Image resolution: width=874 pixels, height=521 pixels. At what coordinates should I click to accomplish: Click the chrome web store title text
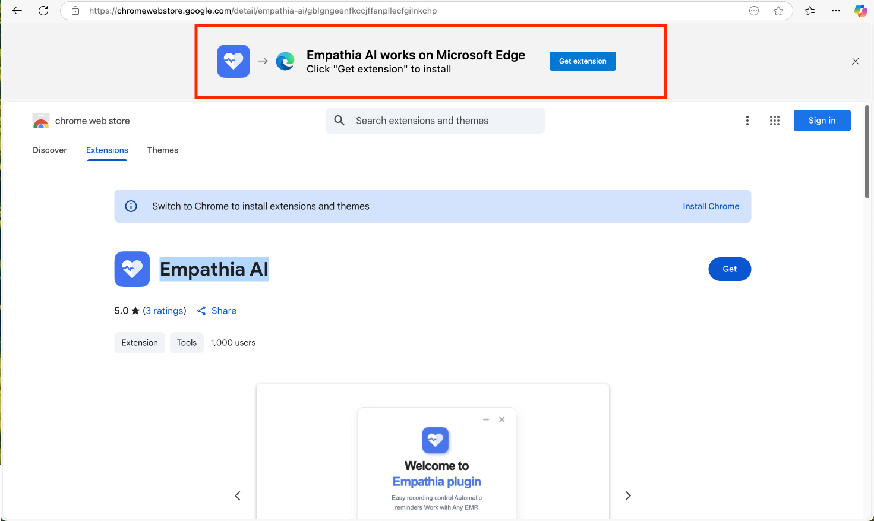point(92,121)
